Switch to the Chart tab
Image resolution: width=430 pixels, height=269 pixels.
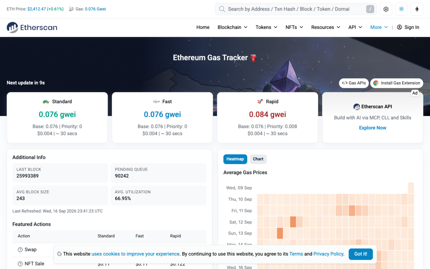tap(258, 159)
